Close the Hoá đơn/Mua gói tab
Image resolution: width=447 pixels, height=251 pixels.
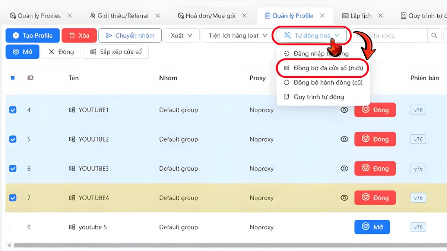(244, 16)
